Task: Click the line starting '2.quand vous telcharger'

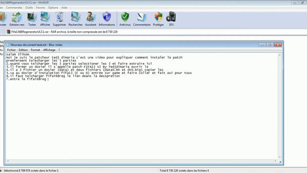Action: click(79, 63)
